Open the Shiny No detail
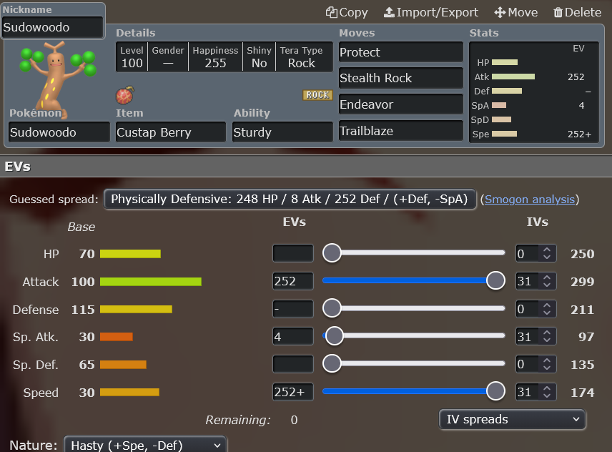Image resolution: width=612 pixels, height=452 pixels. [x=259, y=57]
